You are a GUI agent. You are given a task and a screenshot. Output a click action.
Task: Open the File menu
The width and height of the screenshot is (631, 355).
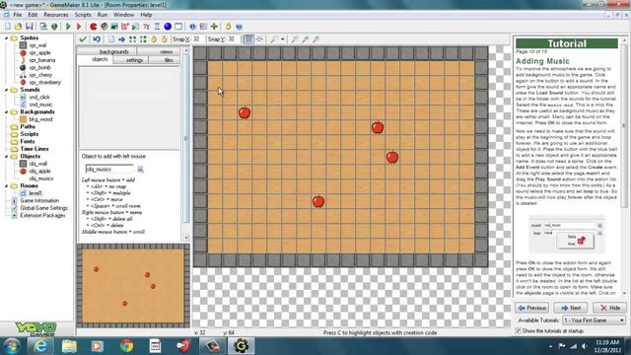pyautogui.click(x=18, y=15)
